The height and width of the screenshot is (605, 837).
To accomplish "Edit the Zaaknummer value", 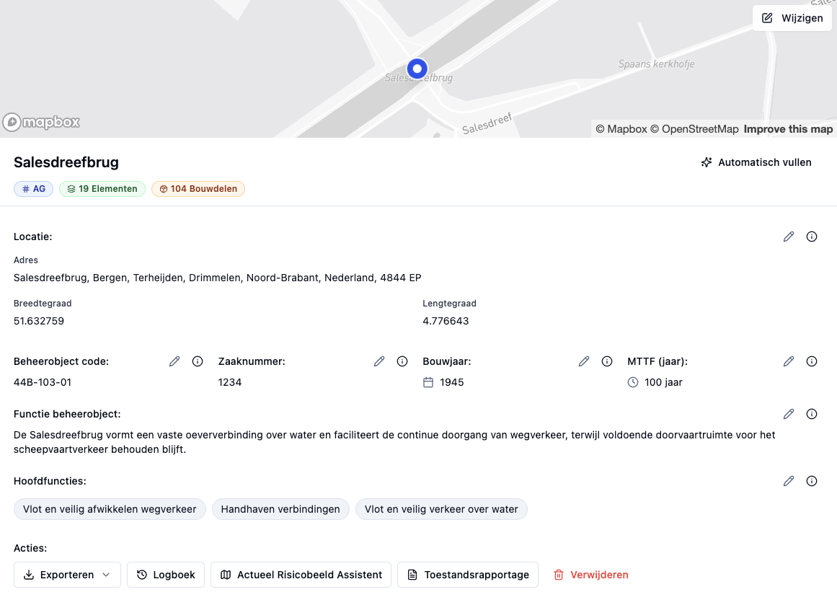I will point(379,361).
